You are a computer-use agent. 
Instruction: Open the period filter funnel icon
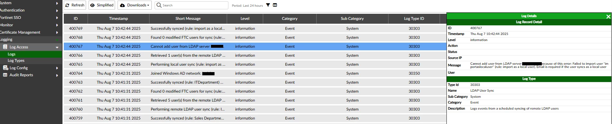pyautogui.click(x=268, y=5)
